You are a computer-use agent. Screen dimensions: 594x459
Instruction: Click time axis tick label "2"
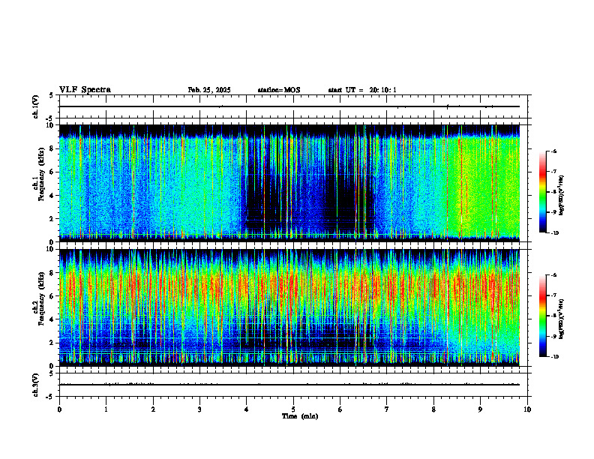[153, 409]
